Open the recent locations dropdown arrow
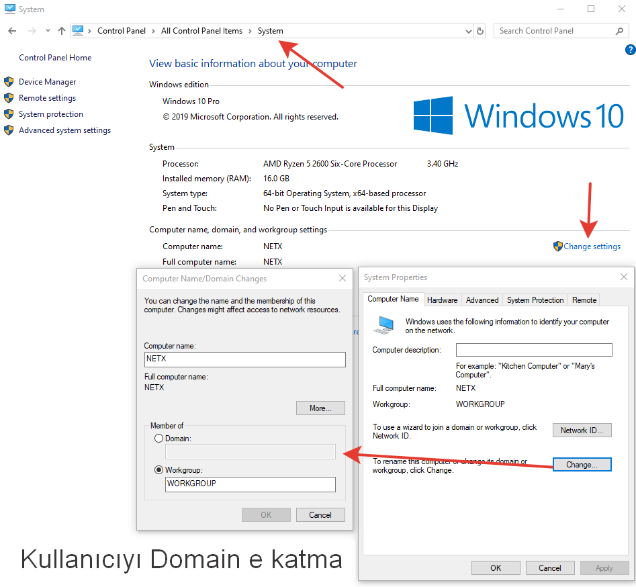Image resolution: width=636 pixels, height=587 pixels. (48, 31)
